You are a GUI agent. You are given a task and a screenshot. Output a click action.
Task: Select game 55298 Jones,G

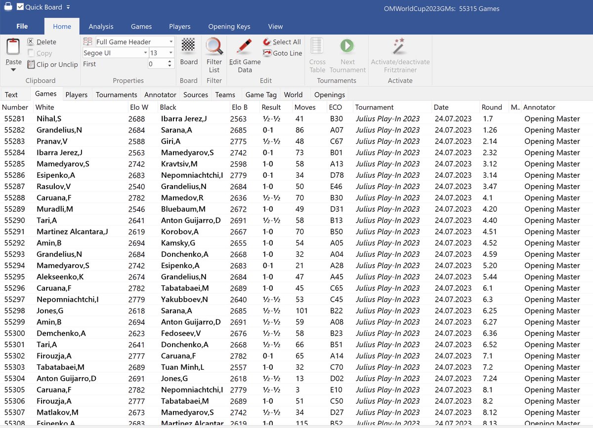296,311
